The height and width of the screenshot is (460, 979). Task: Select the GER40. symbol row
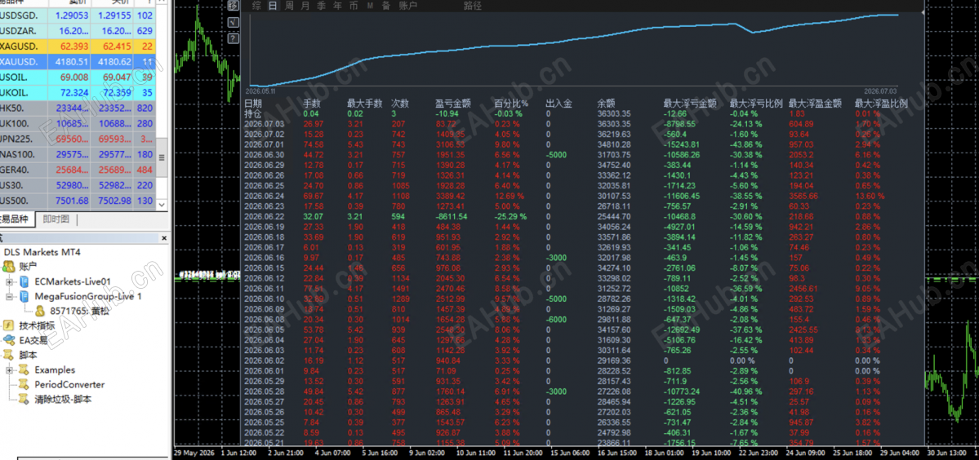click(77, 170)
